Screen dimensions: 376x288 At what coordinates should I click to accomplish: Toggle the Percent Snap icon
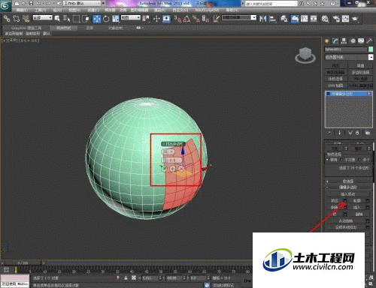tap(196, 19)
